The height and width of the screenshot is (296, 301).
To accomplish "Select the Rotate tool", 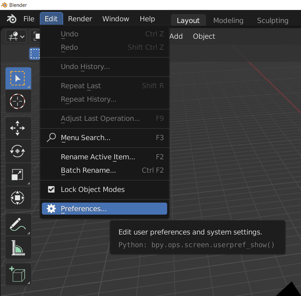I will tap(18, 151).
